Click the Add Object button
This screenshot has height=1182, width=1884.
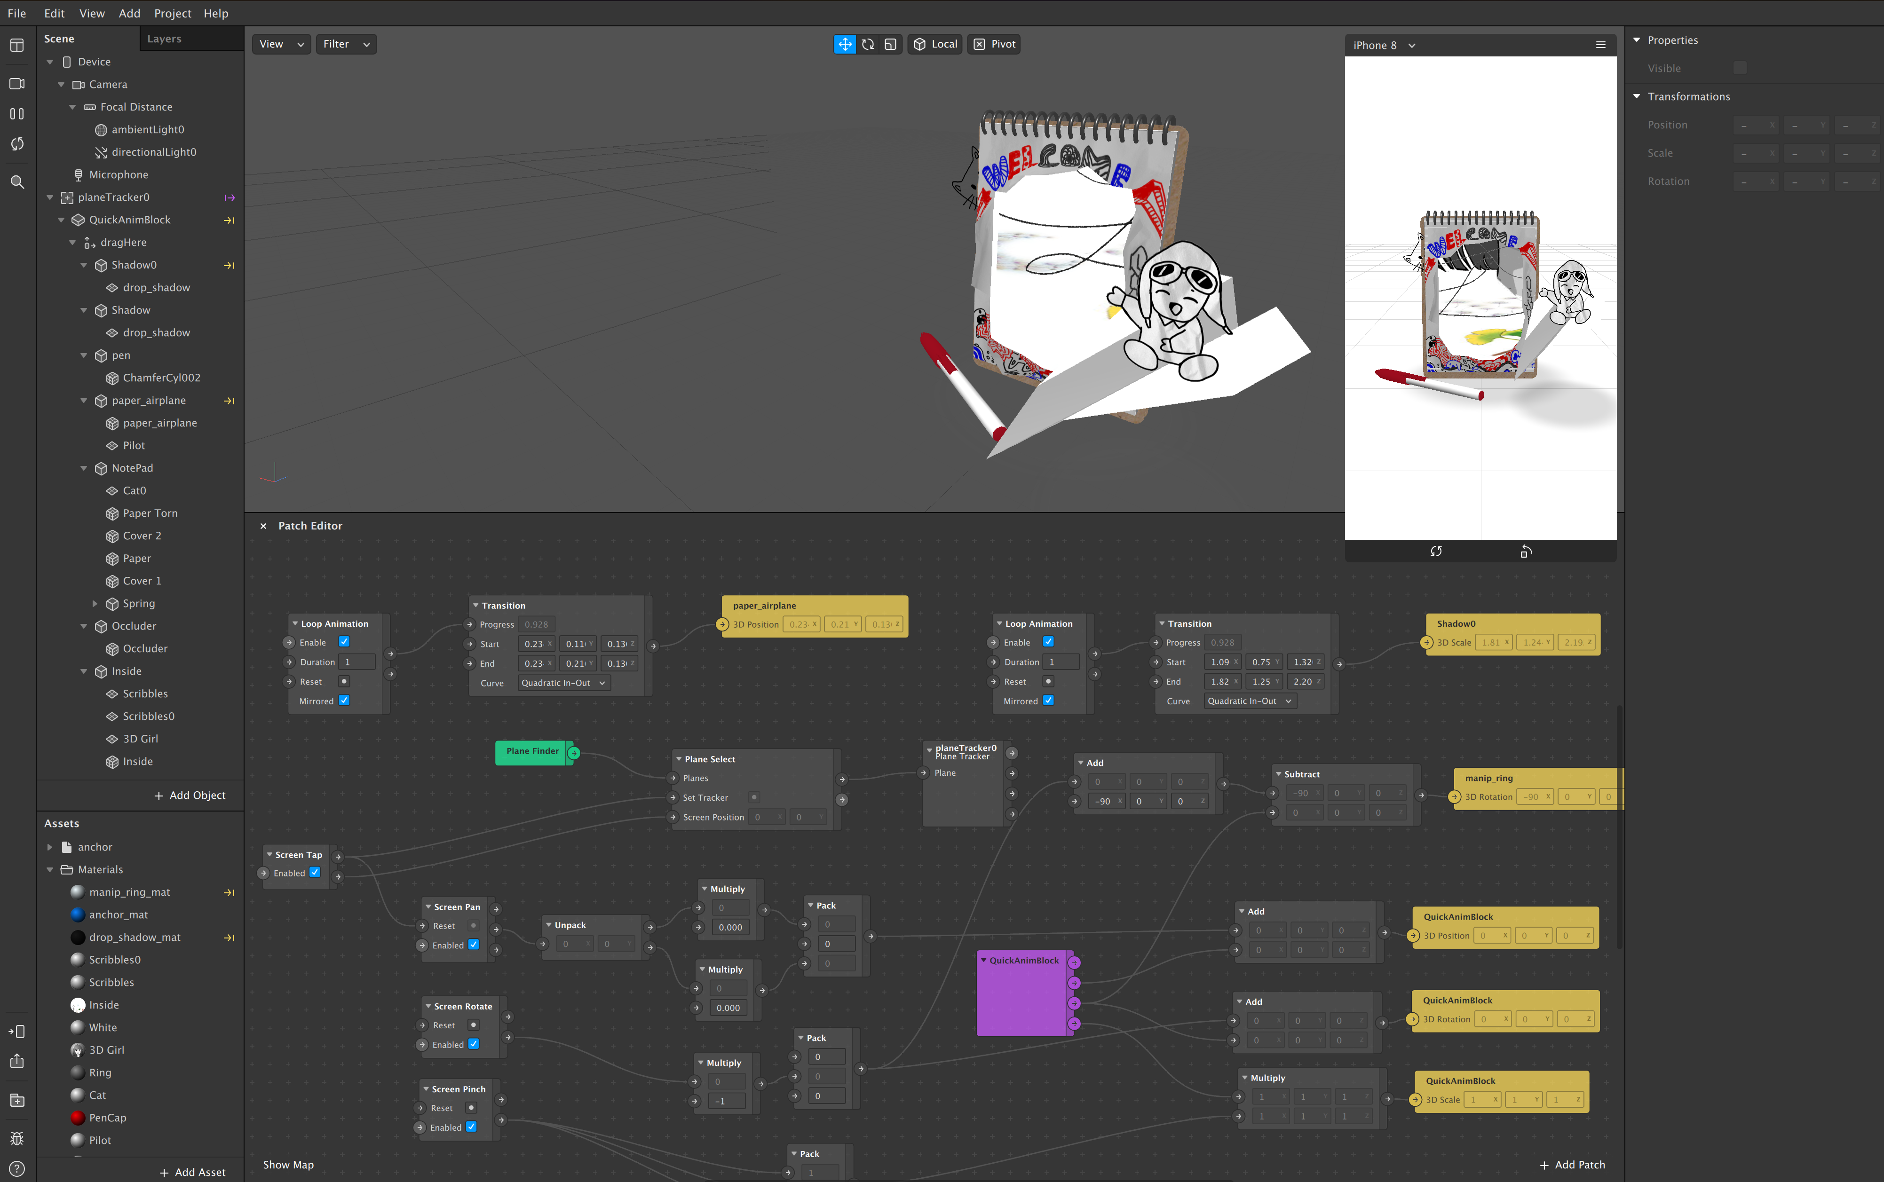[x=189, y=795]
